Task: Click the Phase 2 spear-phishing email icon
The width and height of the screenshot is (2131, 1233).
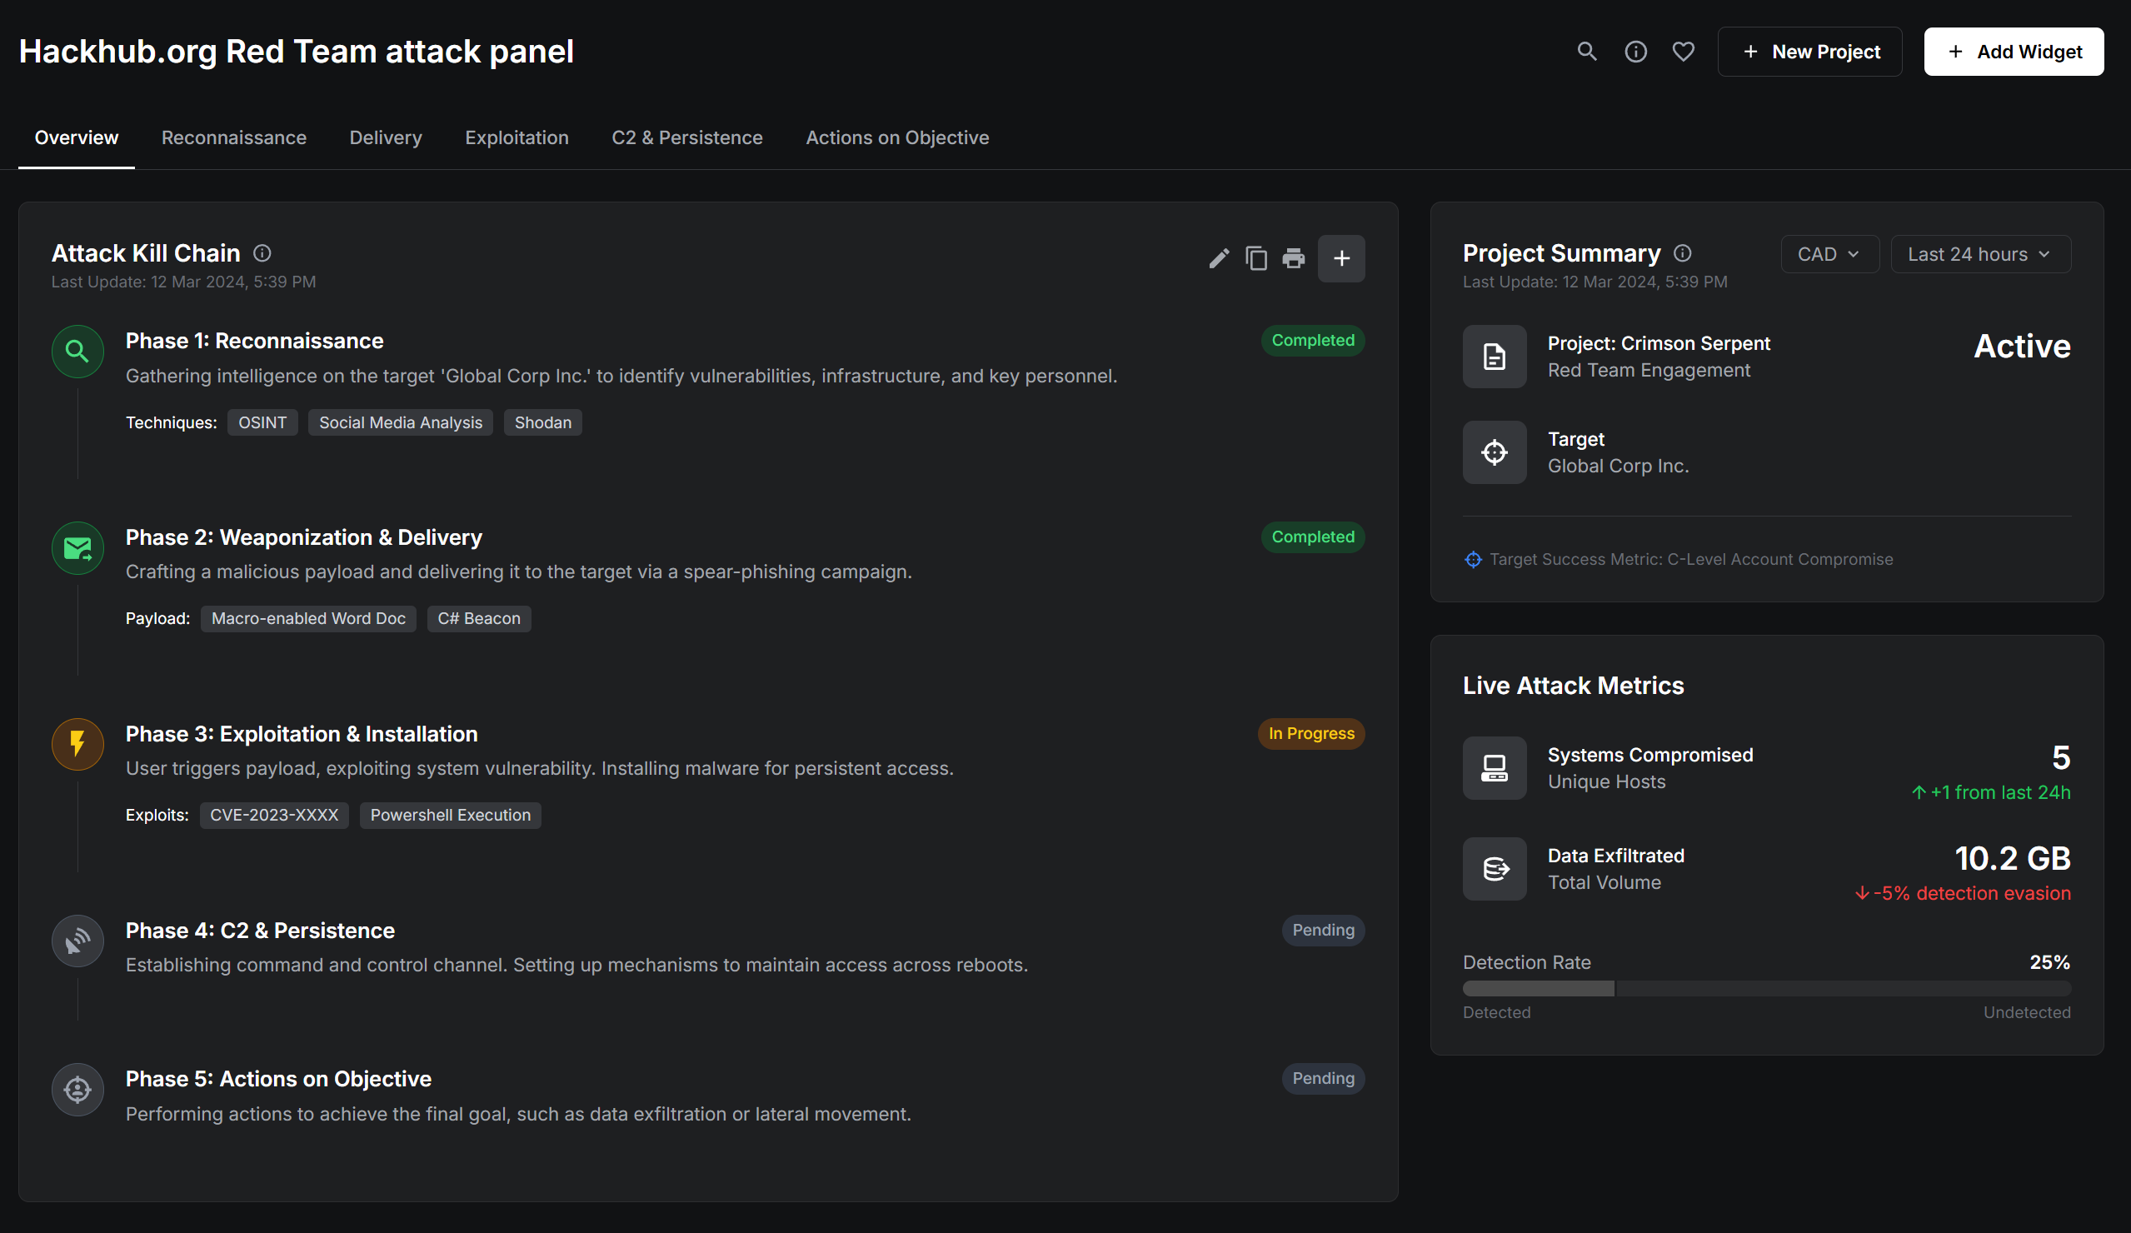Action: [x=77, y=548]
